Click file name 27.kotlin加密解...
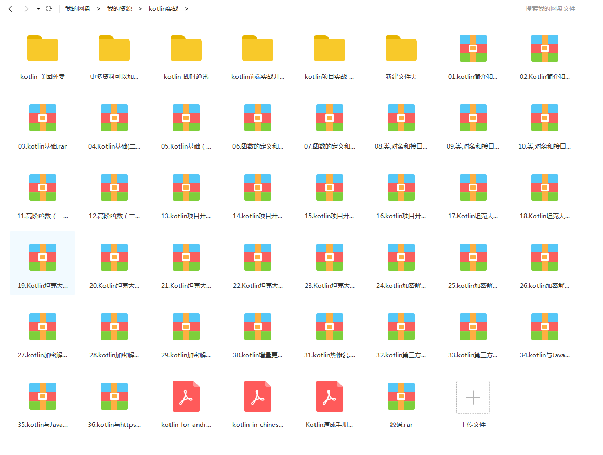Screen dimensions: 603x455 click(43, 355)
